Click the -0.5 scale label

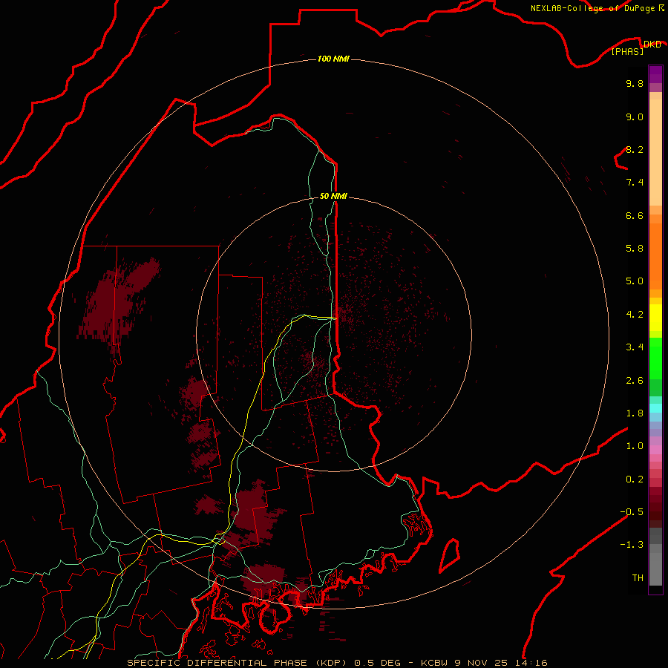pos(632,512)
